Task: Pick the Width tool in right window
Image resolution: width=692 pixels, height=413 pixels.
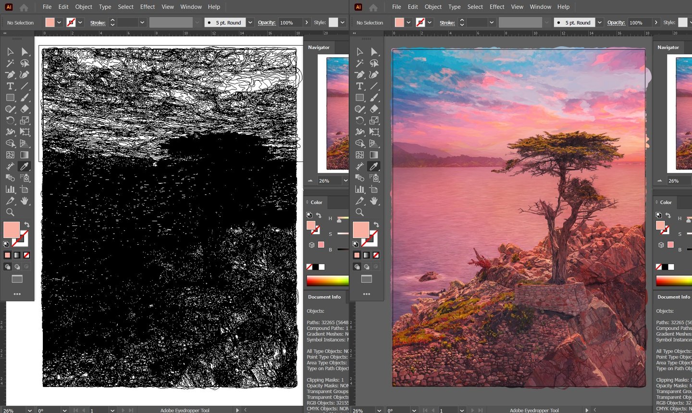Action: click(x=359, y=132)
